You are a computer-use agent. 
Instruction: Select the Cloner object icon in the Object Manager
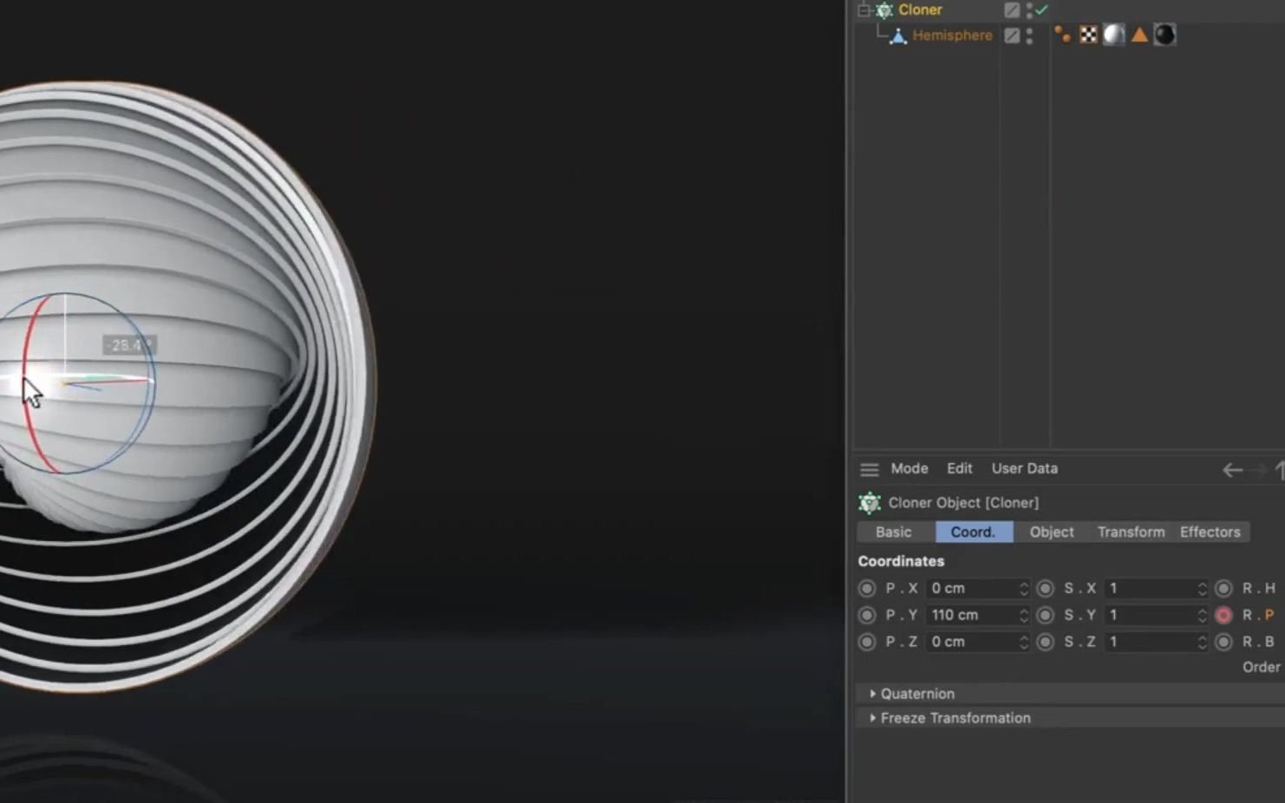tap(884, 10)
